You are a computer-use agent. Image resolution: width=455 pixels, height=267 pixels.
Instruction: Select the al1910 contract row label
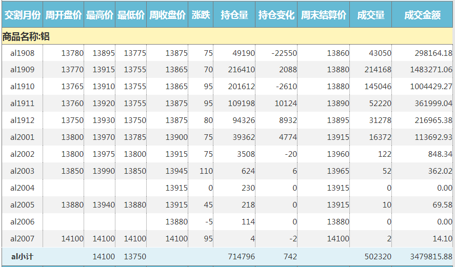coord(23,87)
